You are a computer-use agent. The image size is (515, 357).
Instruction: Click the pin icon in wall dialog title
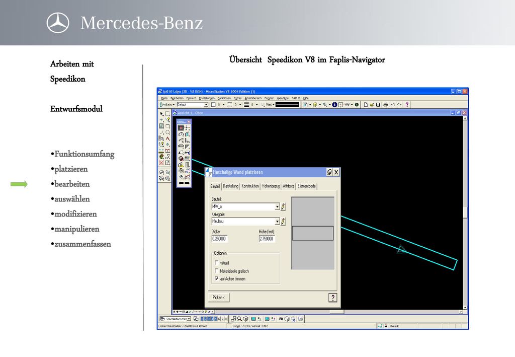[329, 172]
